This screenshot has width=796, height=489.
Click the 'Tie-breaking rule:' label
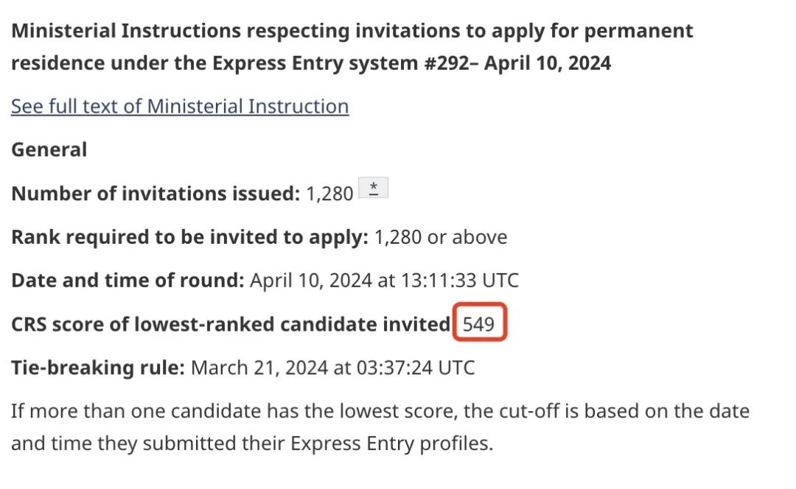pyautogui.click(x=97, y=367)
